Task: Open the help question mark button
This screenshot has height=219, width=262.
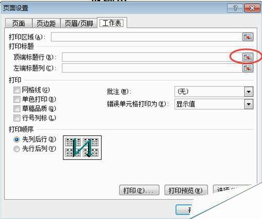Action: (x=235, y=8)
